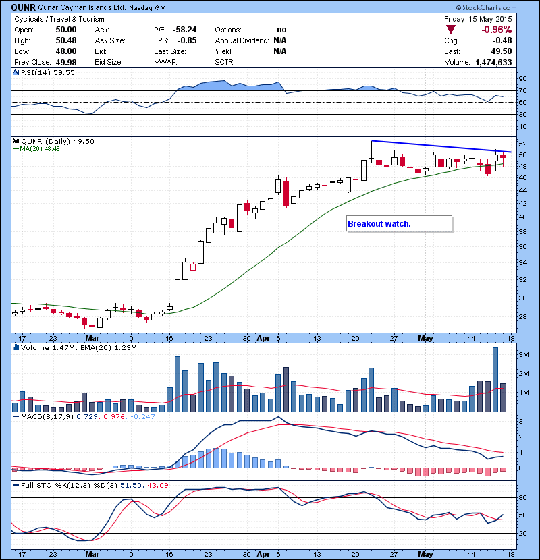The image size is (540, 560).
Task: Select the Prev Close value 49.98
Action: (x=66, y=63)
